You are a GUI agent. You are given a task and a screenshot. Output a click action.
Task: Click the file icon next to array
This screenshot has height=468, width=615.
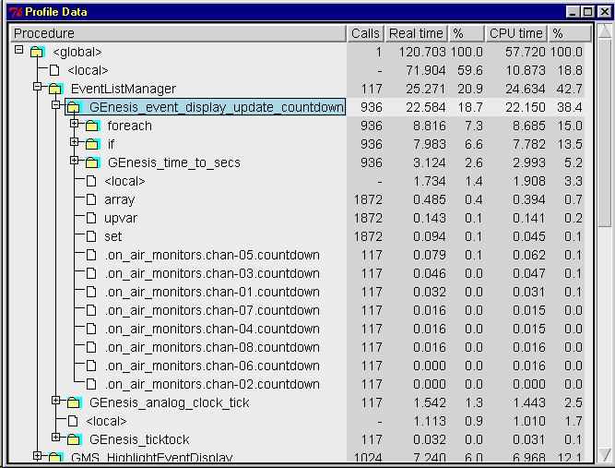click(91, 199)
